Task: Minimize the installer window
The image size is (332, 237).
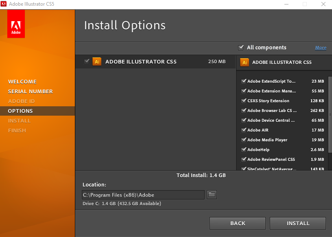Action: point(286,4)
